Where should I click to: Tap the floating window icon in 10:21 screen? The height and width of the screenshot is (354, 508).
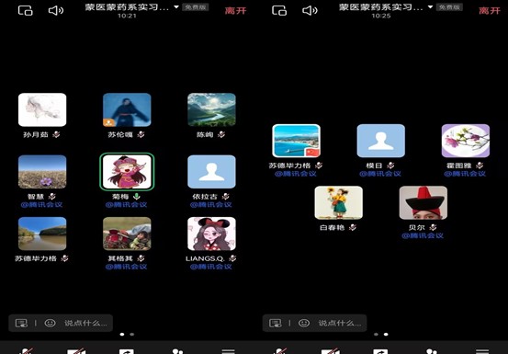coord(26,11)
